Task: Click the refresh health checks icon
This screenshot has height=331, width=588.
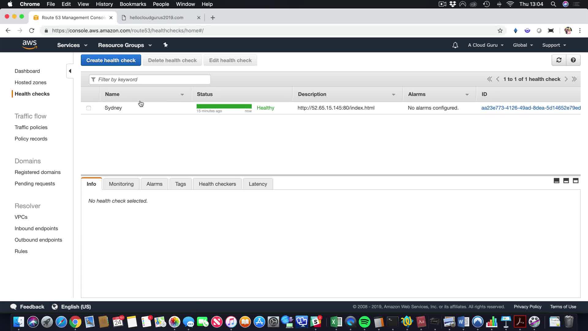Action: [x=559, y=60]
